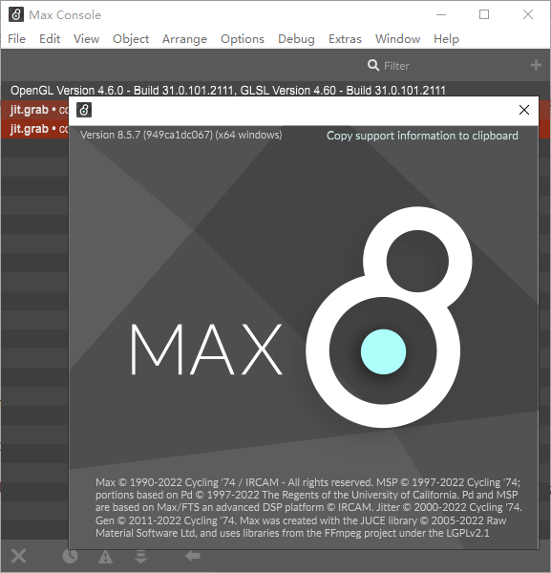Open the Extras menu
The height and width of the screenshot is (573, 551).
point(345,39)
